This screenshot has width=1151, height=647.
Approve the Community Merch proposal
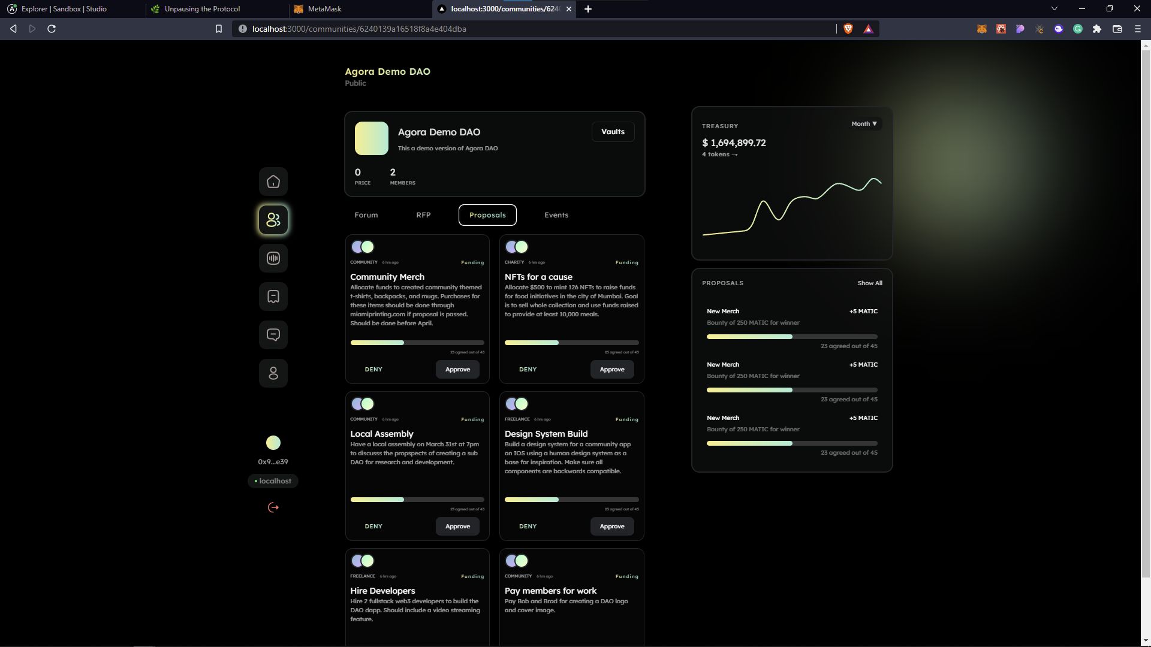pos(457,370)
